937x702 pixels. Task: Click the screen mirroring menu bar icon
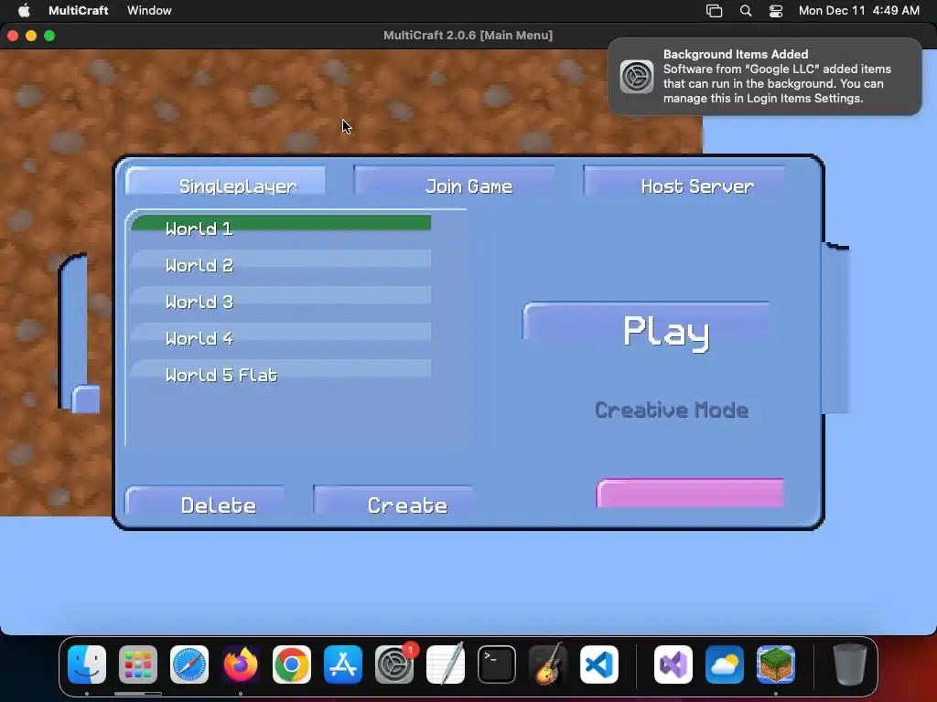714,11
